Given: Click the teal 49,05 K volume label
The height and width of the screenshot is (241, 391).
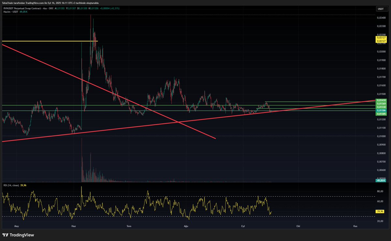Looking at the screenshot, I should click(380, 180).
